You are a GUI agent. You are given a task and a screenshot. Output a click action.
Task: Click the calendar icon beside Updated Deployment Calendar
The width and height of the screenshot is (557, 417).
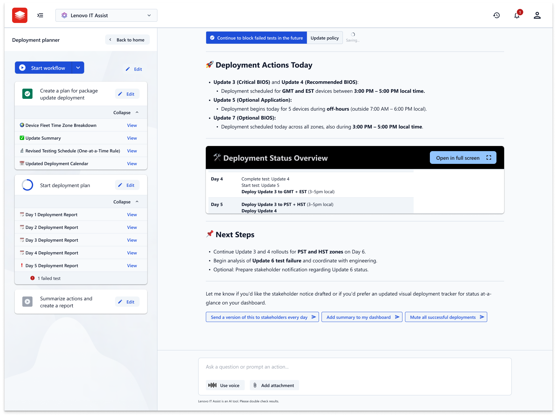point(22,163)
